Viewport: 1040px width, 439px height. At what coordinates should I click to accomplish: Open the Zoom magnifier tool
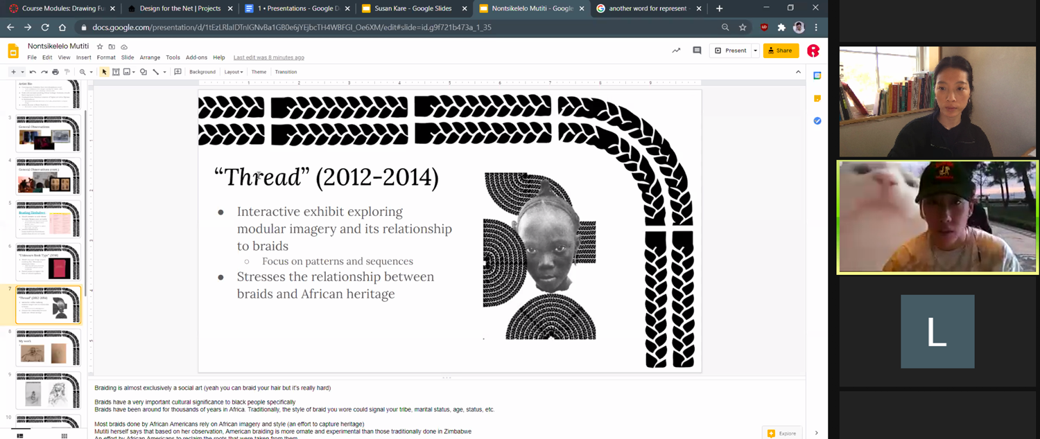tap(83, 72)
